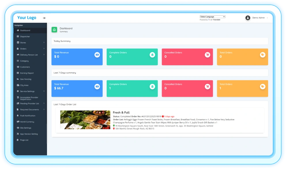Expand Pending Provider List chevron

pos(44,103)
